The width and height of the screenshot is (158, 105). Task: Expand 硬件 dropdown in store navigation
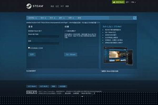(x=62, y=18)
